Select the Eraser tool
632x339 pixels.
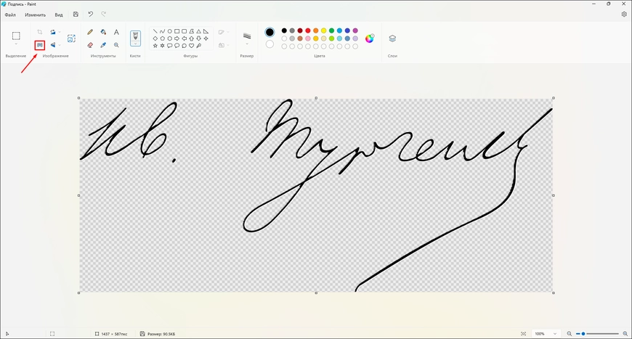point(90,45)
